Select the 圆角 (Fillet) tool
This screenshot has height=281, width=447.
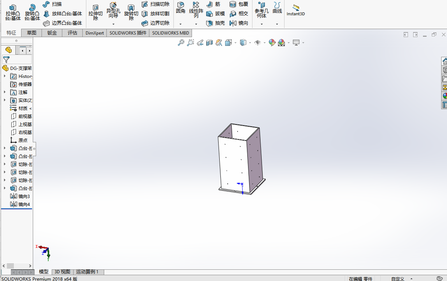coord(180,8)
